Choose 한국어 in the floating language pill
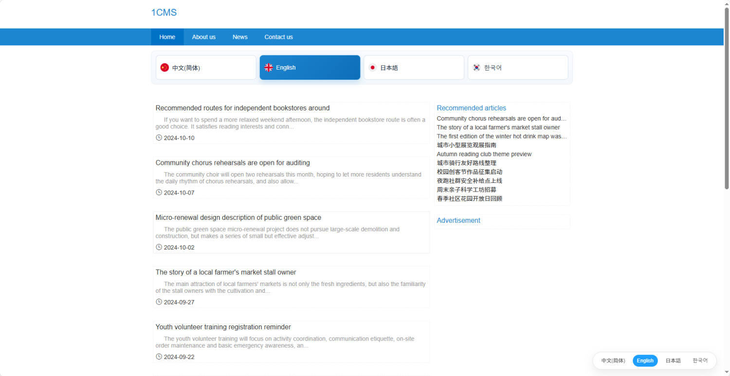 click(700, 360)
